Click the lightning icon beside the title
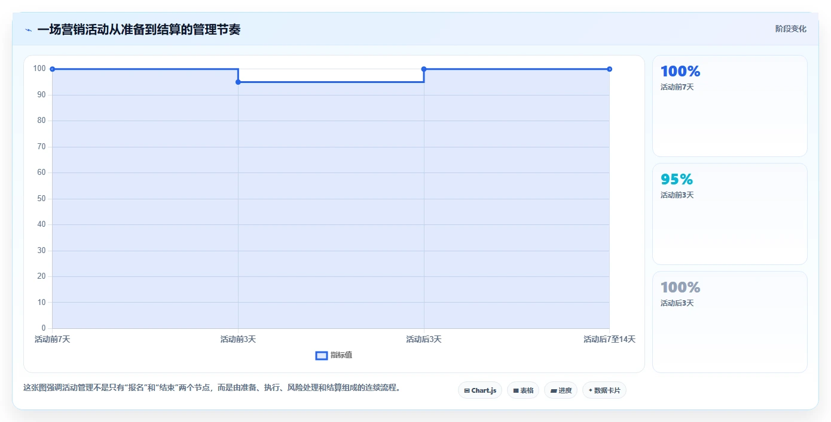 pos(28,30)
